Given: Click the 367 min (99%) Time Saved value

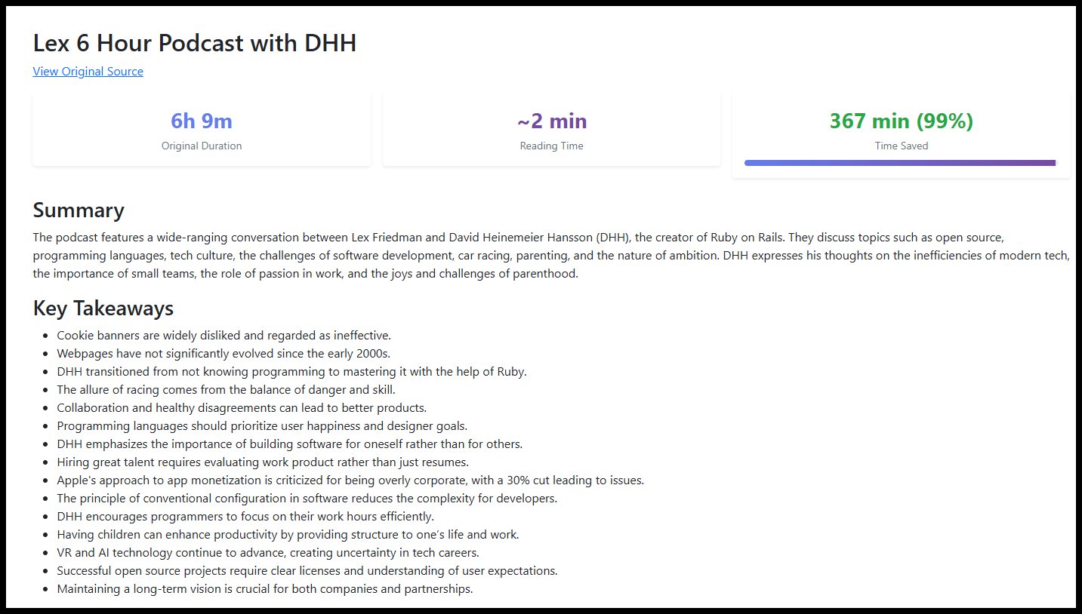Looking at the screenshot, I should pos(901,121).
